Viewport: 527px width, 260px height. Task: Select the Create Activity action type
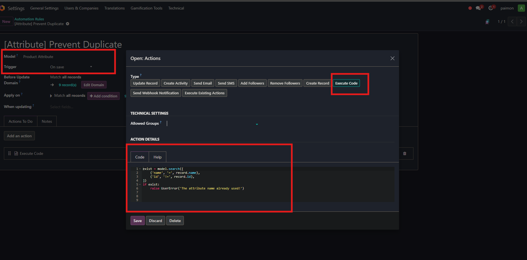pos(176,83)
